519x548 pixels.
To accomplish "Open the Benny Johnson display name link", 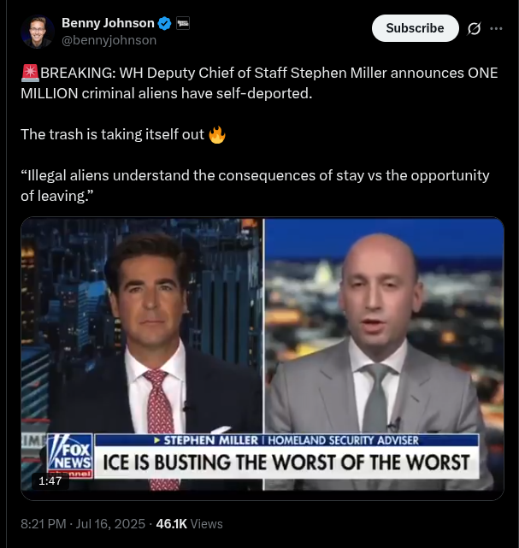I will click(108, 23).
